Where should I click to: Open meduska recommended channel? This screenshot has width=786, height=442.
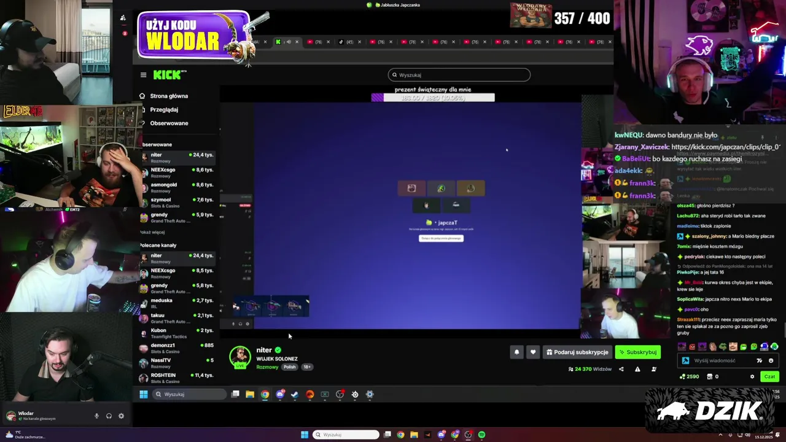pos(177,303)
